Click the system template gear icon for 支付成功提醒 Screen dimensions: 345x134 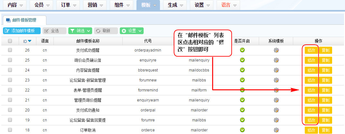tap(276, 50)
